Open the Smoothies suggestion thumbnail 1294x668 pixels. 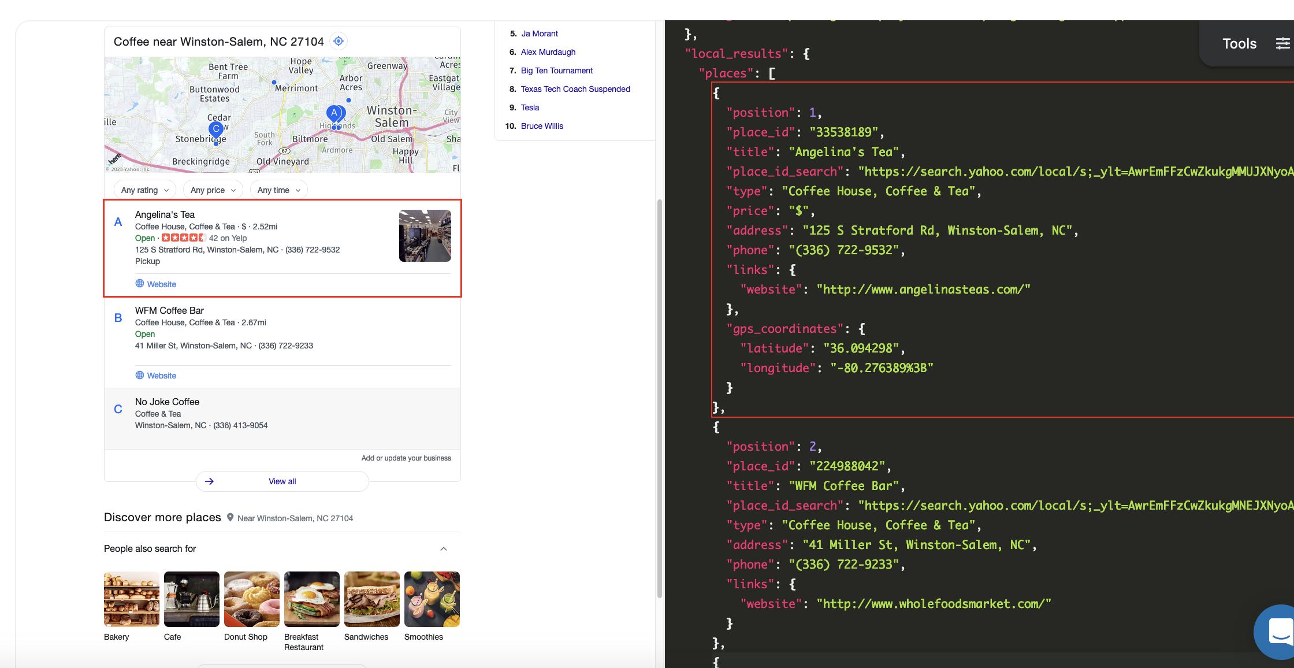point(432,599)
